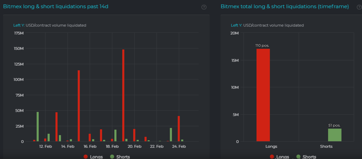Click green Shorts dot in total liquidations legend

click(299, 157)
